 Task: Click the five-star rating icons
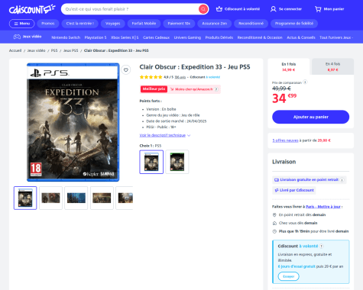[151, 77]
